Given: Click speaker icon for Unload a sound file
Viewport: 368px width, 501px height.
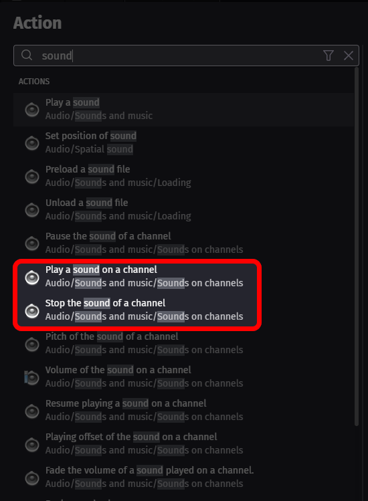Looking at the screenshot, I should pyautogui.click(x=32, y=210).
